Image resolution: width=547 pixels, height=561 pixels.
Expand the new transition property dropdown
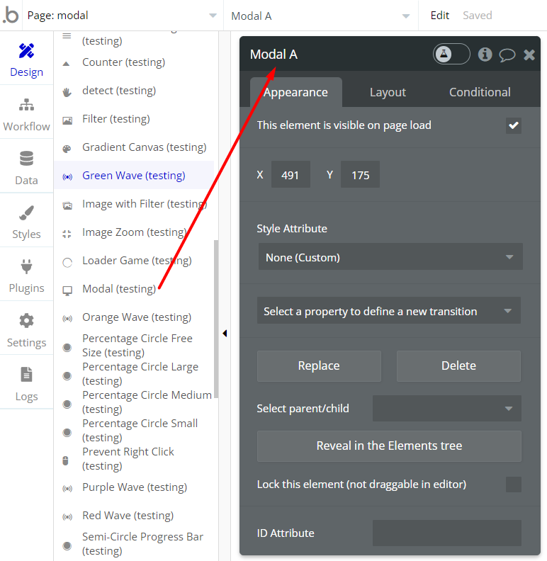click(388, 311)
